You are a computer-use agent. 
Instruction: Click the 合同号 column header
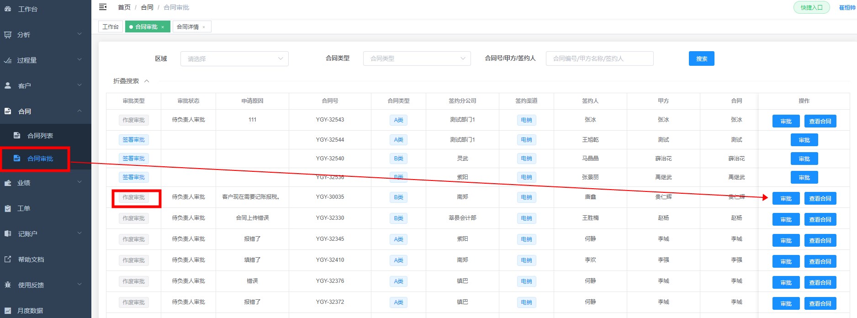tap(330, 101)
